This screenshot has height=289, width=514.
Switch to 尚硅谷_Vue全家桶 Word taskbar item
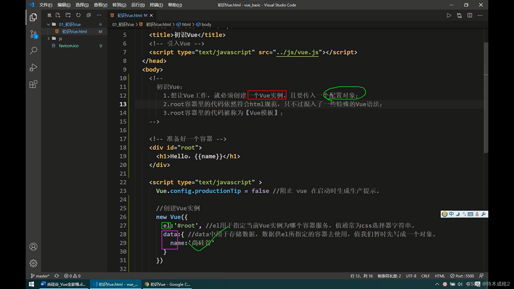click(x=64, y=284)
